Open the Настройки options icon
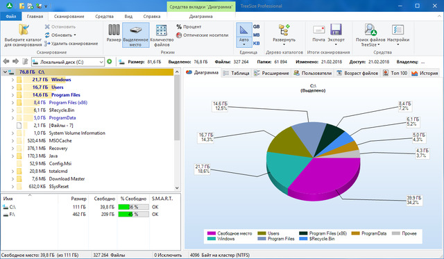 coord(398,30)
